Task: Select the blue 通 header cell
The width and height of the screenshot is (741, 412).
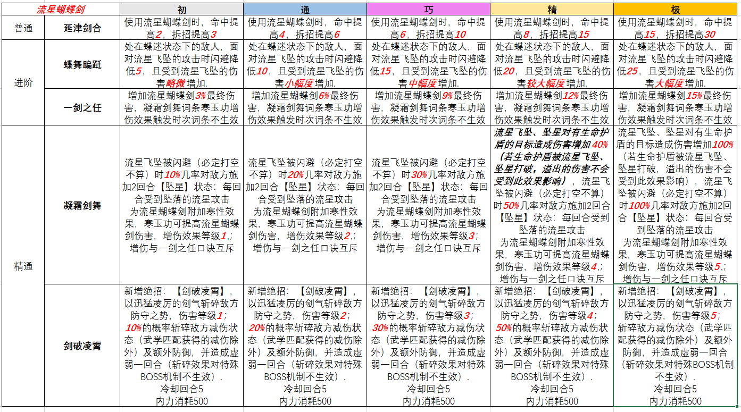Action: coord(305,10)
